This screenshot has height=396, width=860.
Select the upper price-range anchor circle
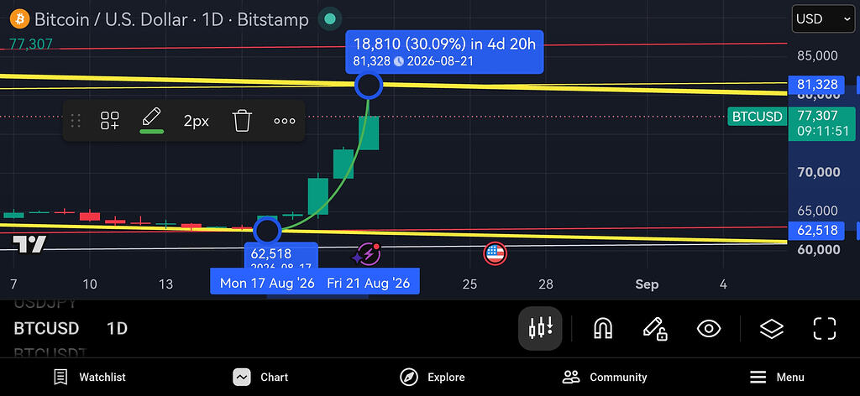pyautogui.click(x=369, y=85)
